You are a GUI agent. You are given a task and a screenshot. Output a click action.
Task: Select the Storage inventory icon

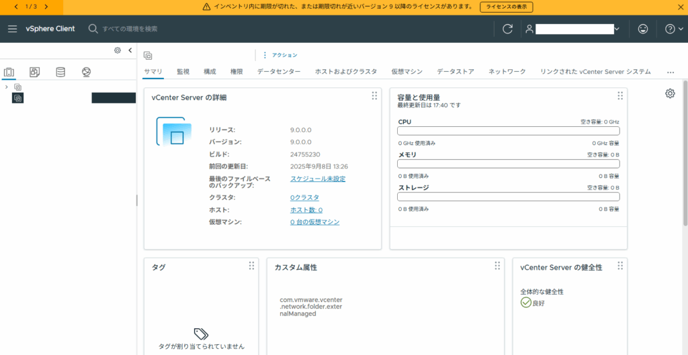pyautogui.click(x=60, y=72)
